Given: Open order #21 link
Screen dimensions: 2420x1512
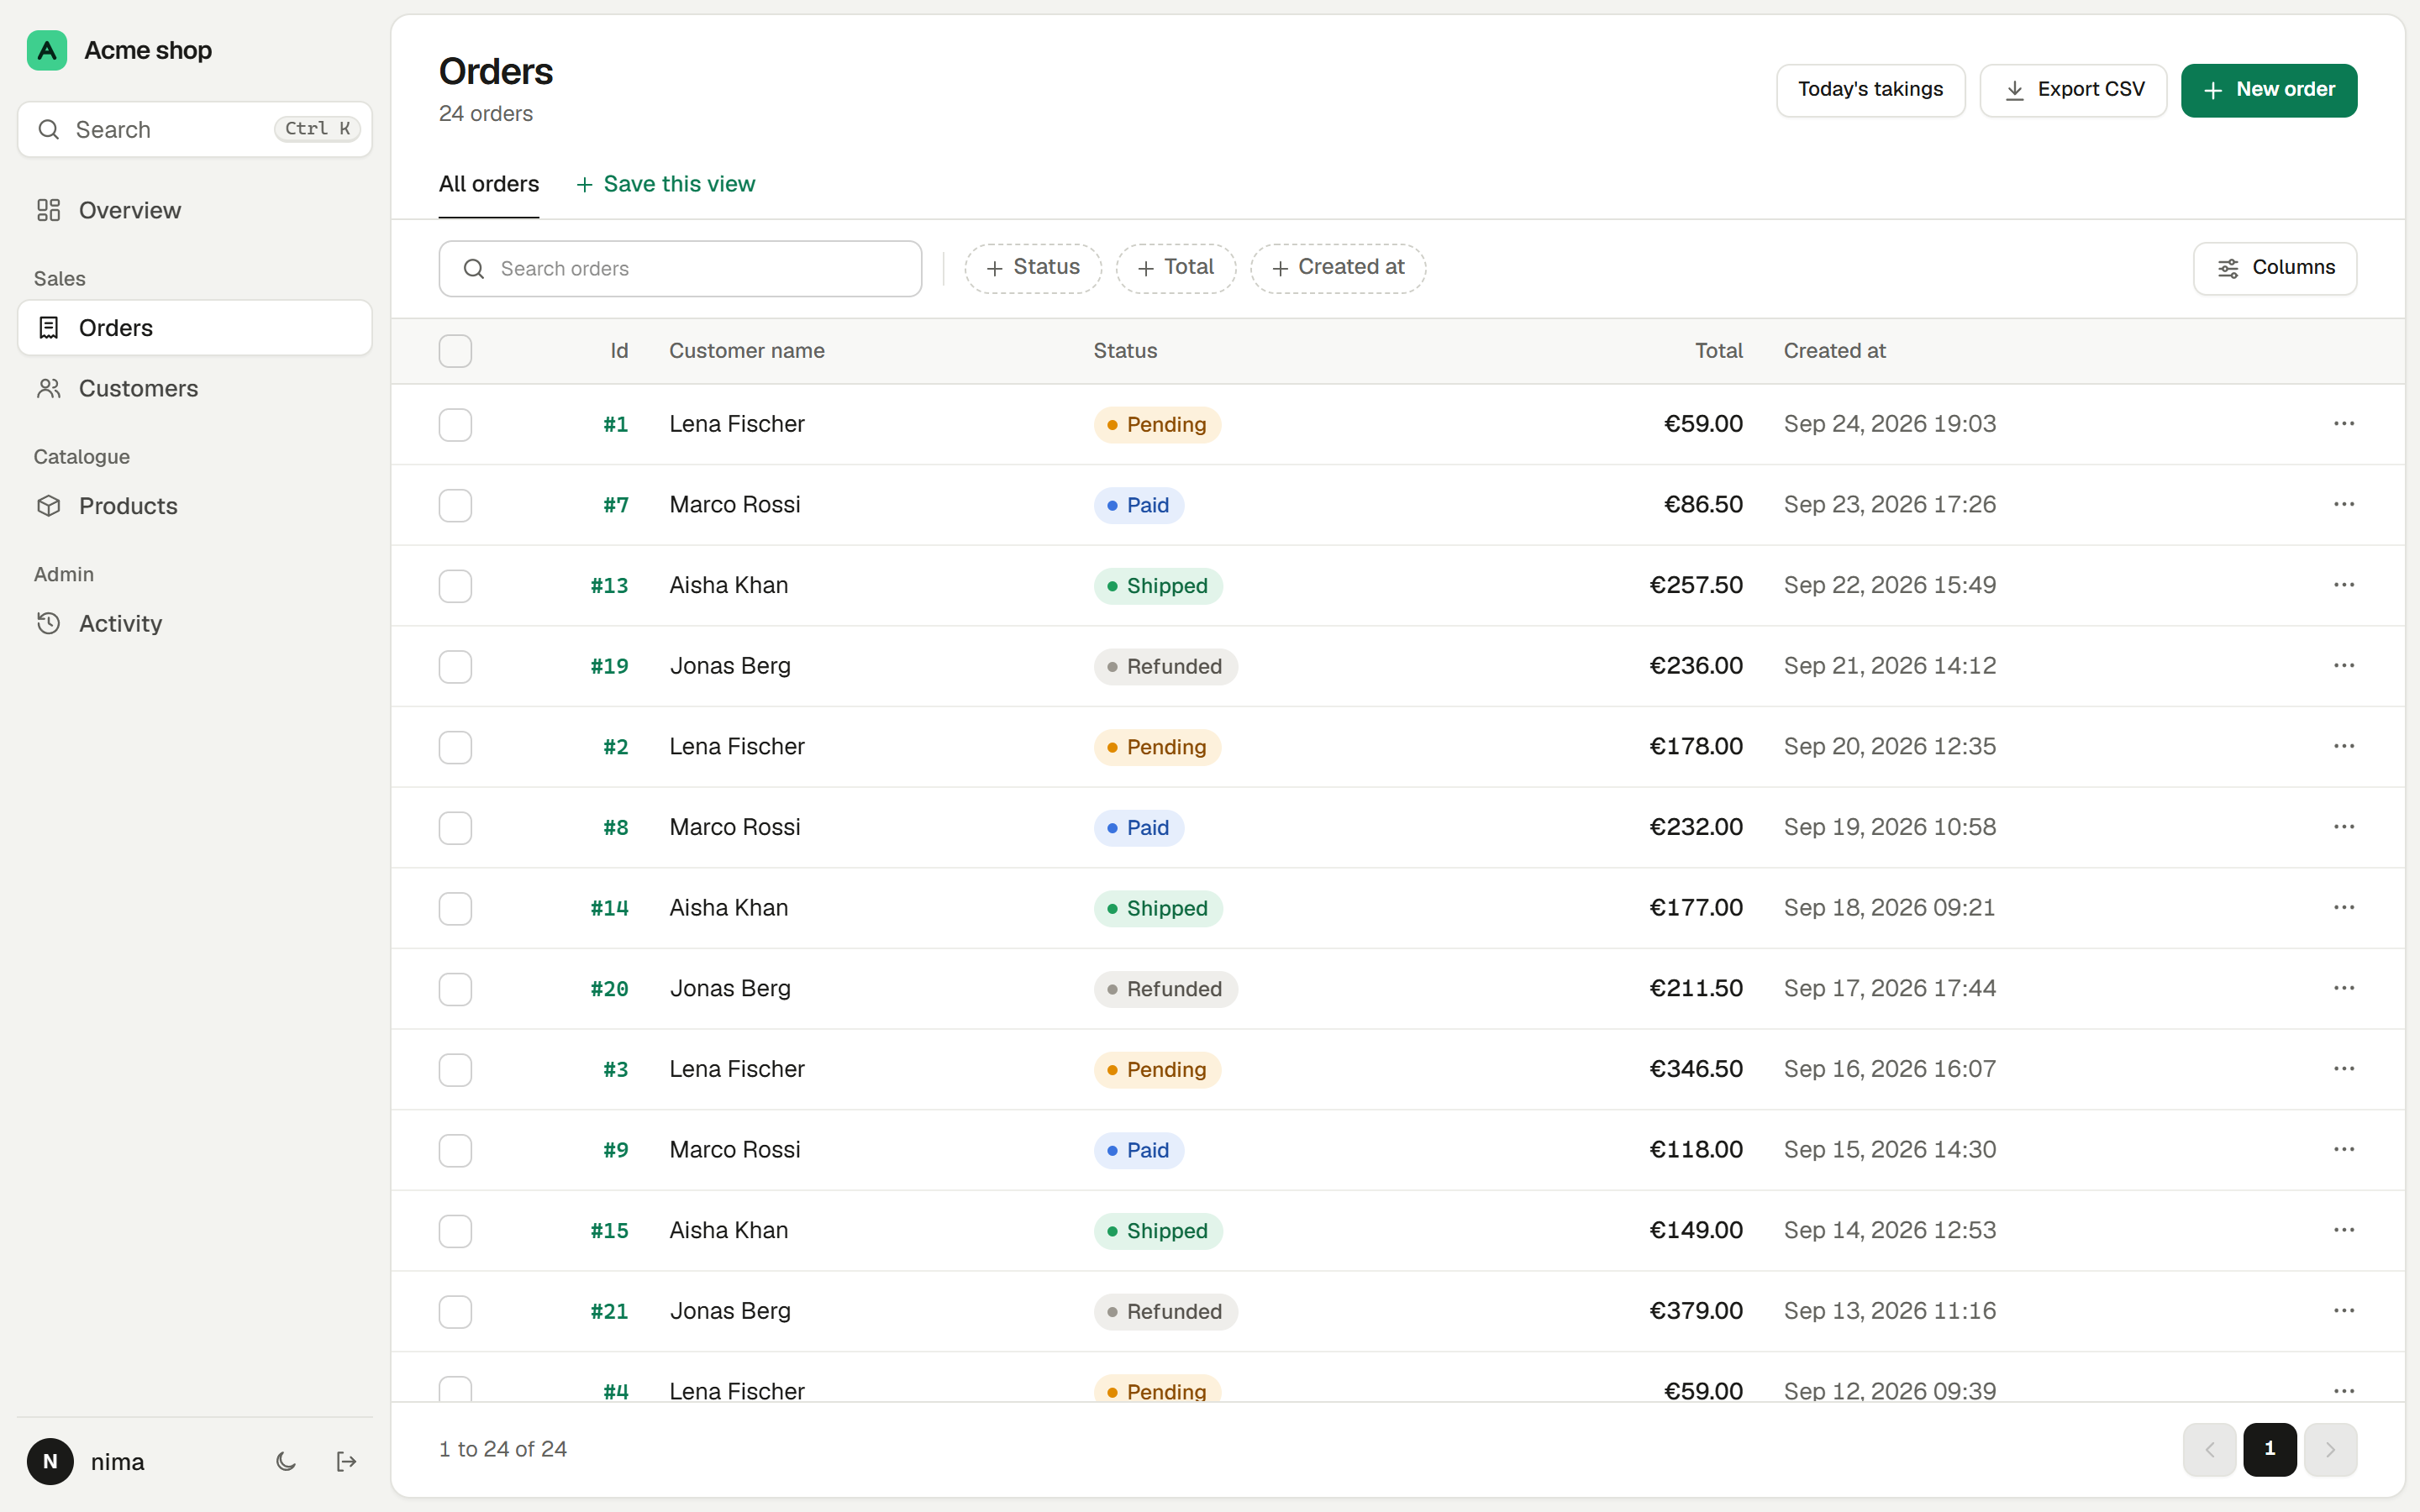Looking at the screenshot, I should 609,1312.
